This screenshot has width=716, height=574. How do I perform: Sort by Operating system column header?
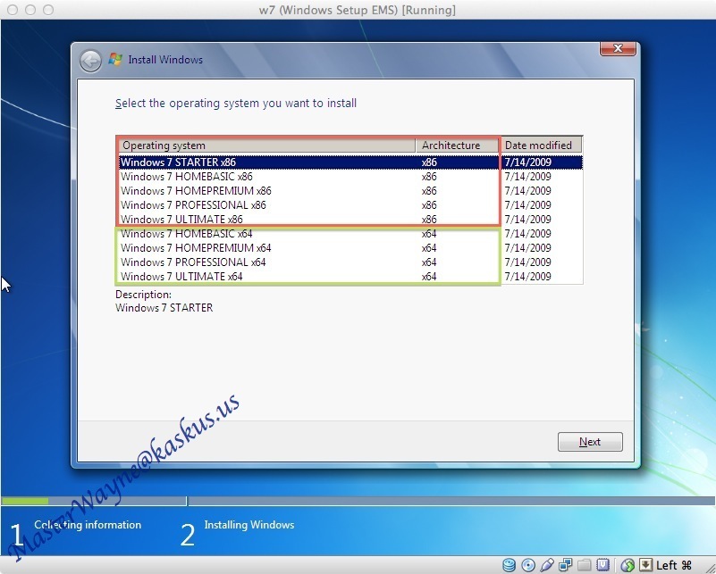[x=266, y=146]
